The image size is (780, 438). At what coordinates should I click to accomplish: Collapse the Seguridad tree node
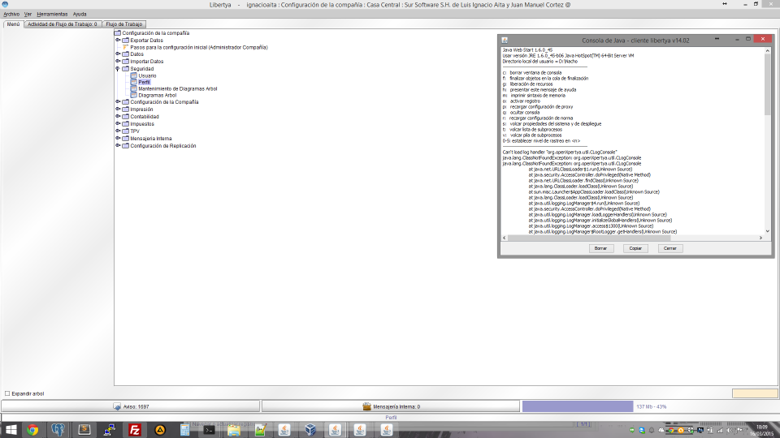point(118,69)
